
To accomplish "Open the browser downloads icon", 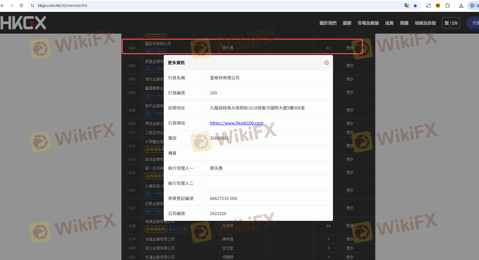I will 461,6.
